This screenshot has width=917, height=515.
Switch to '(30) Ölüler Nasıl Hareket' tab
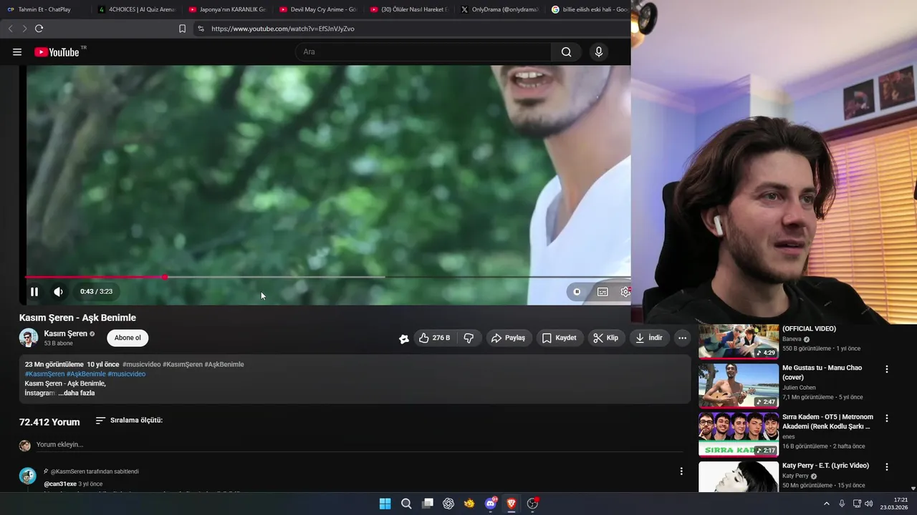(409, 9)
